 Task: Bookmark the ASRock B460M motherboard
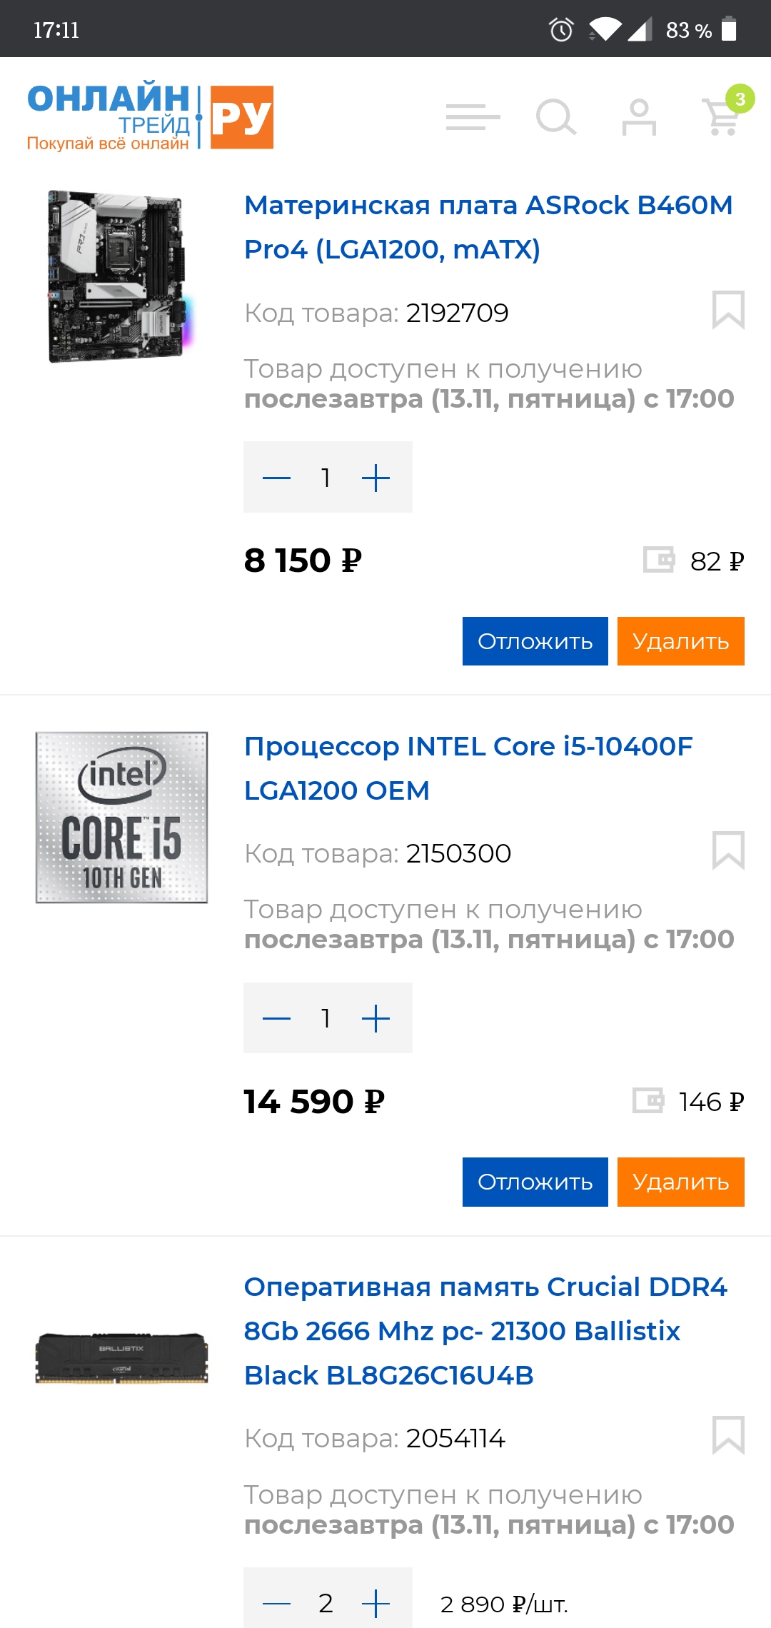pyautogui.click(x=728, y=310)
